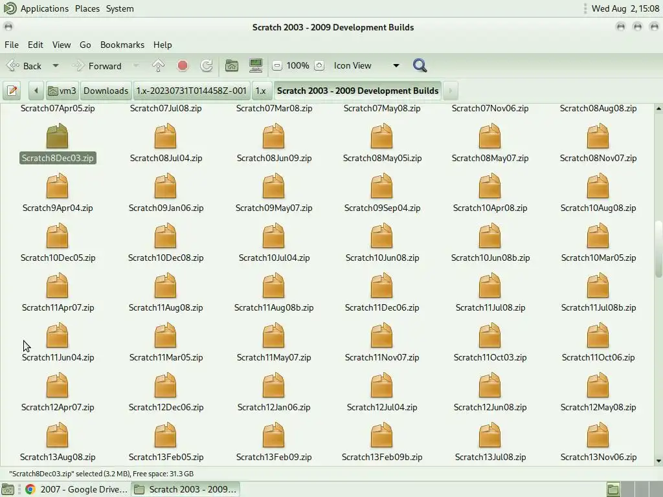
Task: Click the clock showing Wed Aug 2
Action: tap(625, 8)
